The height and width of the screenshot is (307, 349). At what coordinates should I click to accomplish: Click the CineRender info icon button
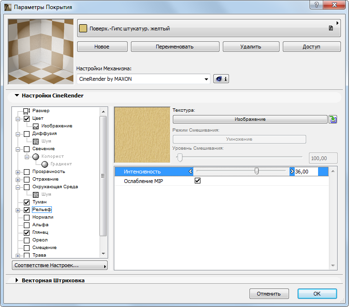[x=221, y=79]
